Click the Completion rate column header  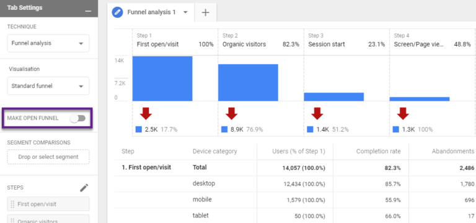coord(378,151)
